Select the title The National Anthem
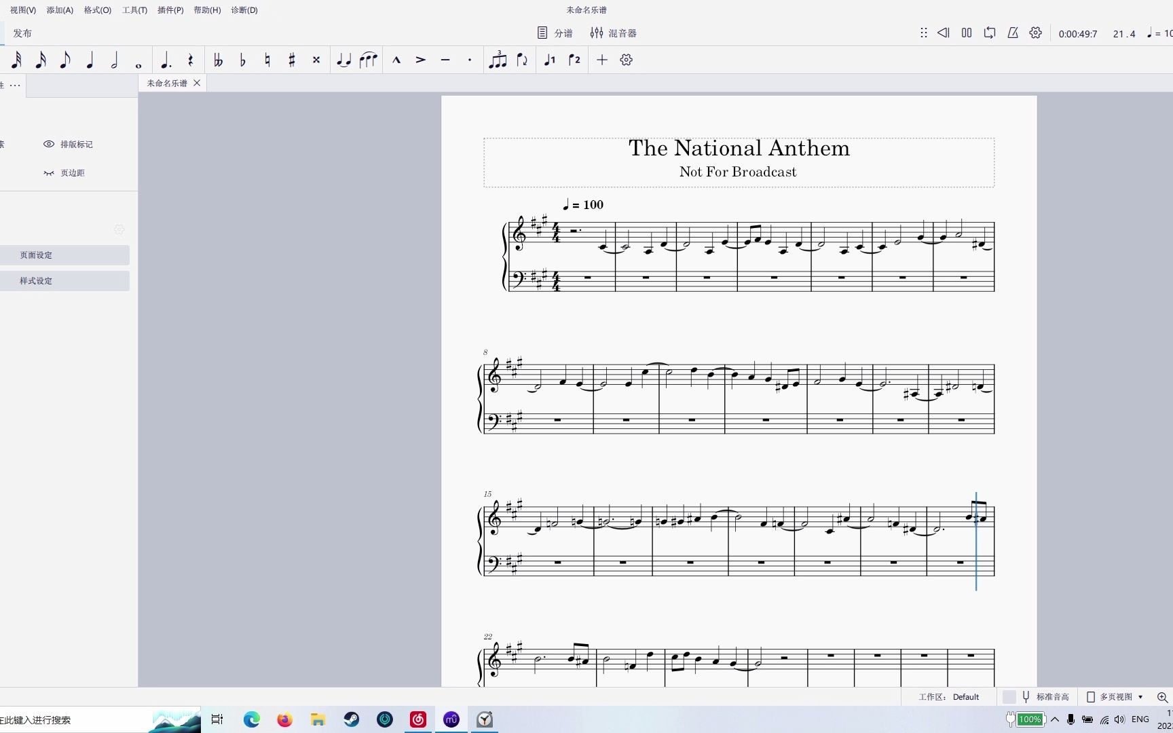 [x=739, y=148]
